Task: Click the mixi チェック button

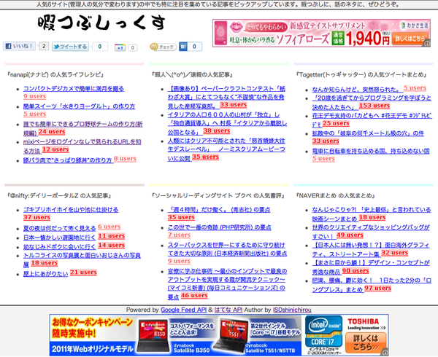Action: point(163,47)
